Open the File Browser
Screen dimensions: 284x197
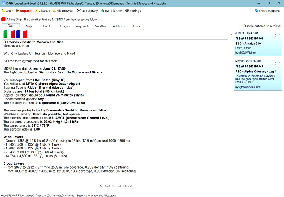coord(63,11)
